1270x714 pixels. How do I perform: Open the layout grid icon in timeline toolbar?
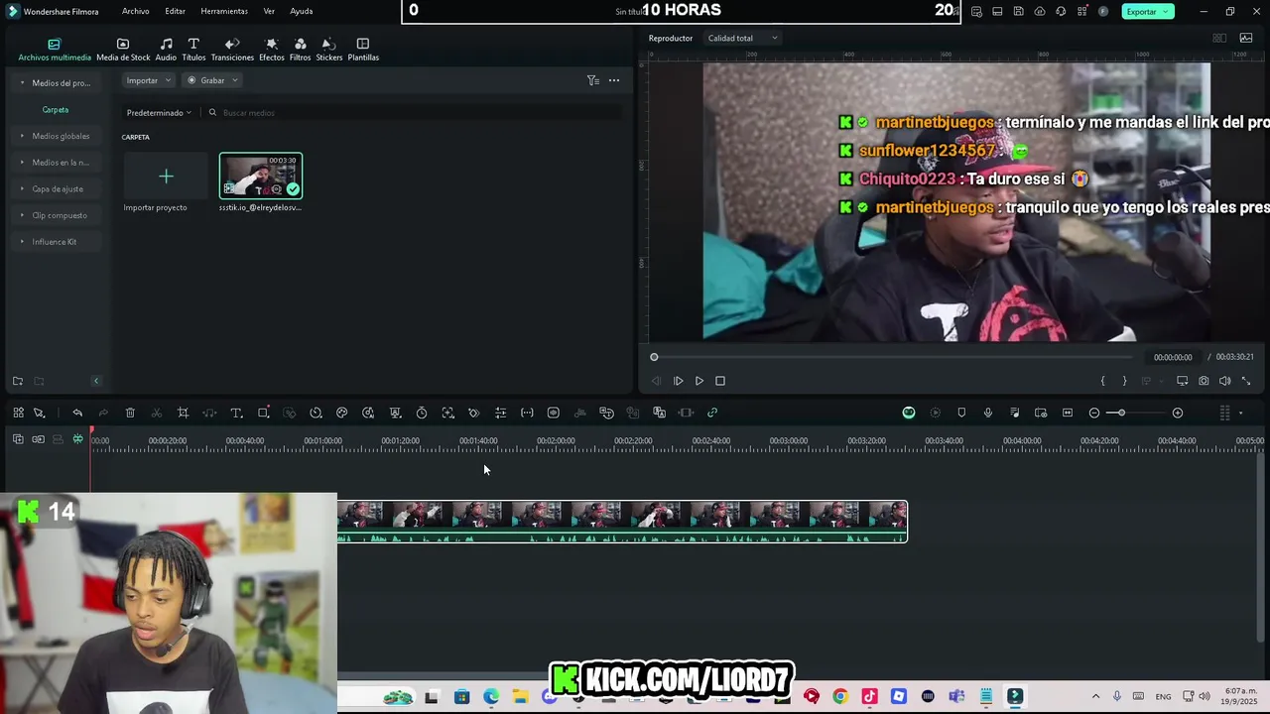tap(18, 413)
